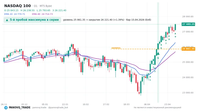Viewport: 198px width, 111px height.
Task: Click the 28 000.00 price axis label
Action: coord(188,16)
